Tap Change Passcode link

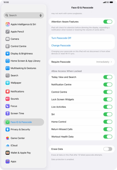click(x=61, y=46)
